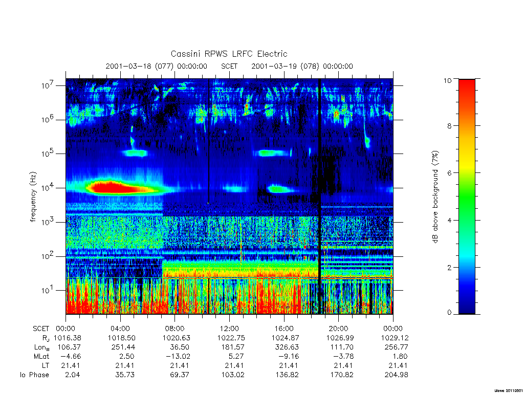
Task: Click the 04:00 SCET time label
Action: [x=120, y=329]
